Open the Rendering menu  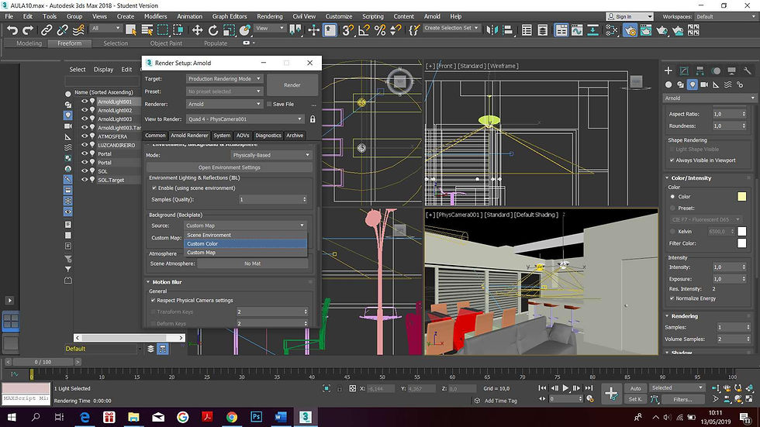click(x=270, y=16)
